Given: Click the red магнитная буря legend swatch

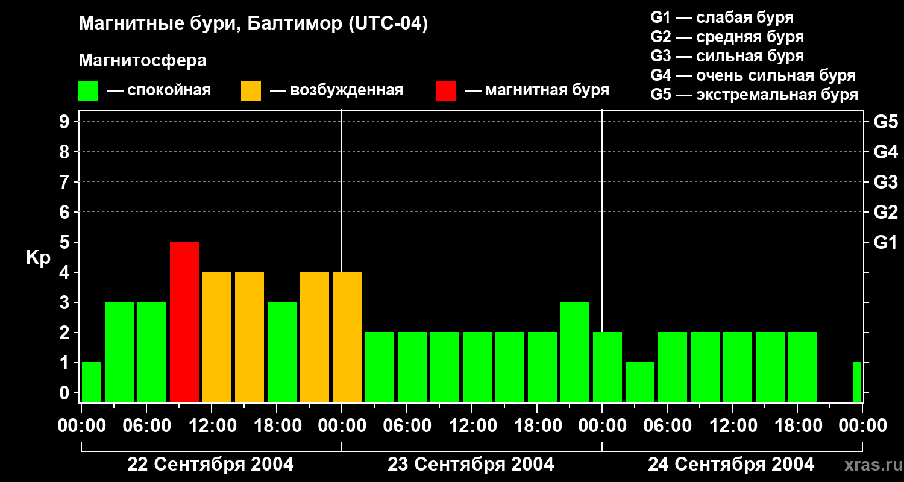Looking at the screenshot, I should pyautogui.click(x=446, y=91).
